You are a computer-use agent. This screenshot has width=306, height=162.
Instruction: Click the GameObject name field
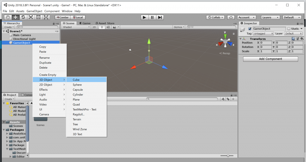269,29
